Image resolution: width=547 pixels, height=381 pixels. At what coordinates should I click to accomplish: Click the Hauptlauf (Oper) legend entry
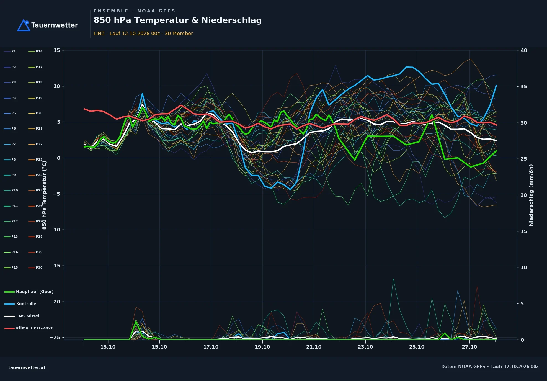[x=29, y=292]
